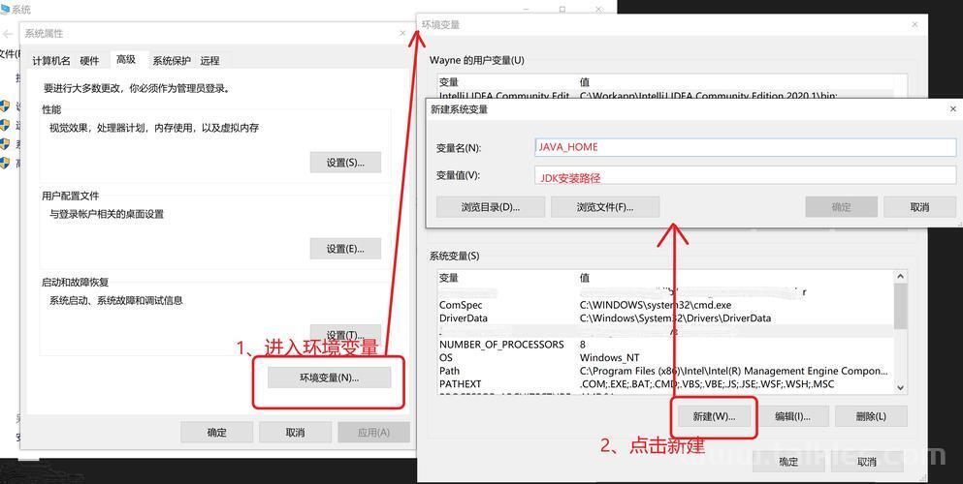The image size is (963, 484).
Task: Click the back arrow in 系统 window
Action: coord(6,34)
